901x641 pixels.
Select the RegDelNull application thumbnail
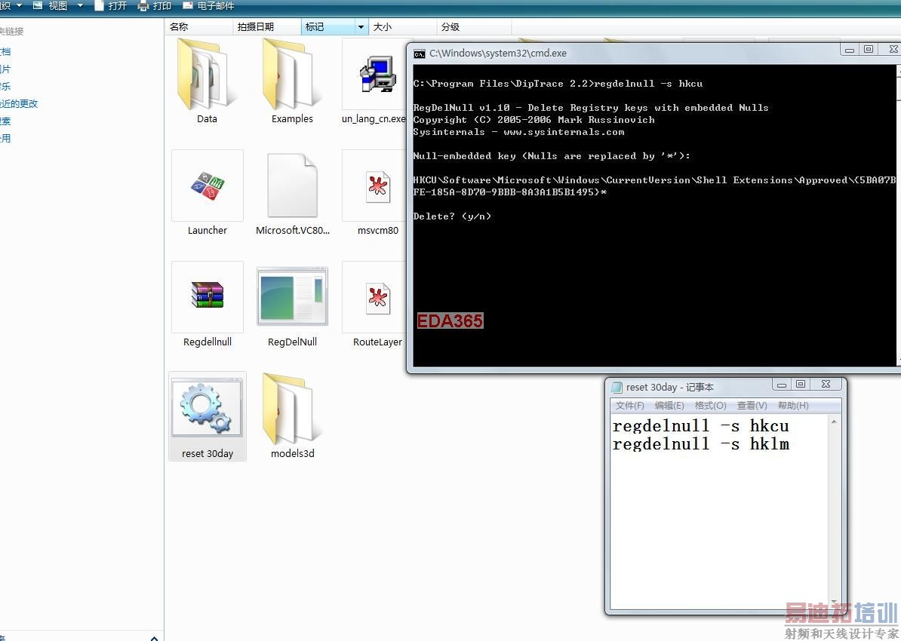292,296
